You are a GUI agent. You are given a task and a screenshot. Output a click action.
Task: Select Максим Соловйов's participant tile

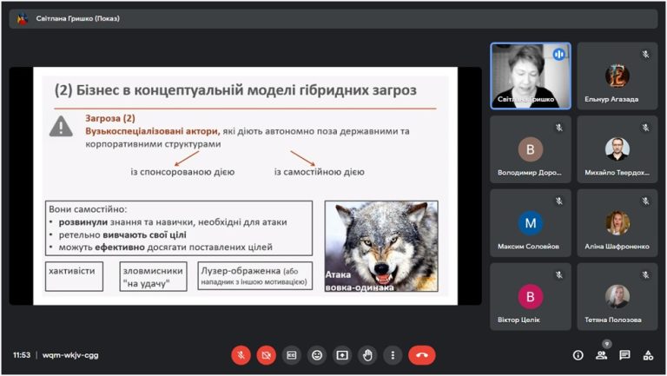pos(531,223)
